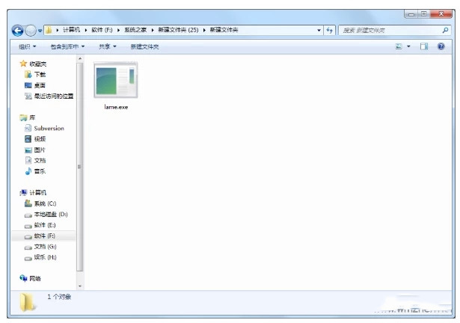Screen dimensions: 460x323
Task: Click navigation pane scrollbar down arrow
Action: 80,286
